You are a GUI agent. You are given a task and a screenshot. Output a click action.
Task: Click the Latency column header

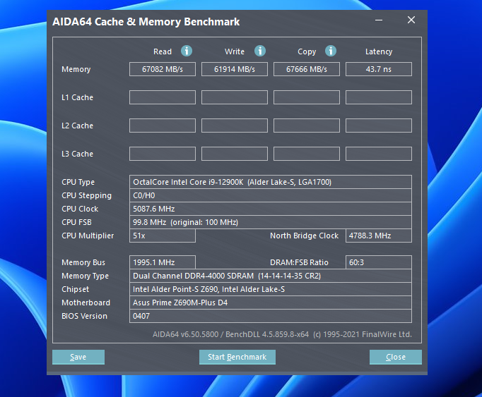pos(379,51)
